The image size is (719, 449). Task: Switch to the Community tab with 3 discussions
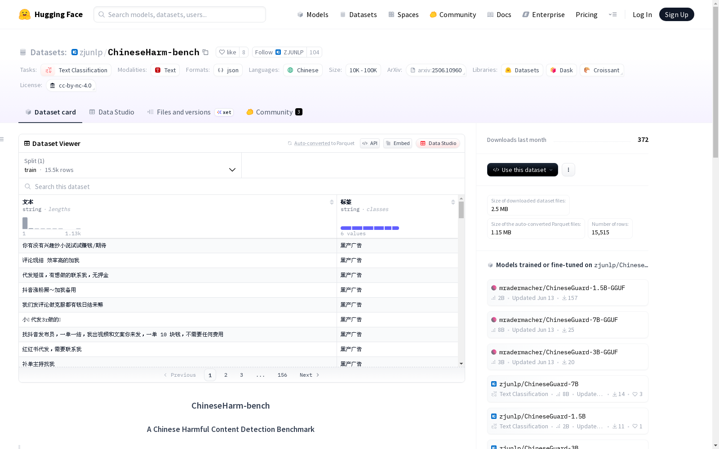tap(274, 112)
